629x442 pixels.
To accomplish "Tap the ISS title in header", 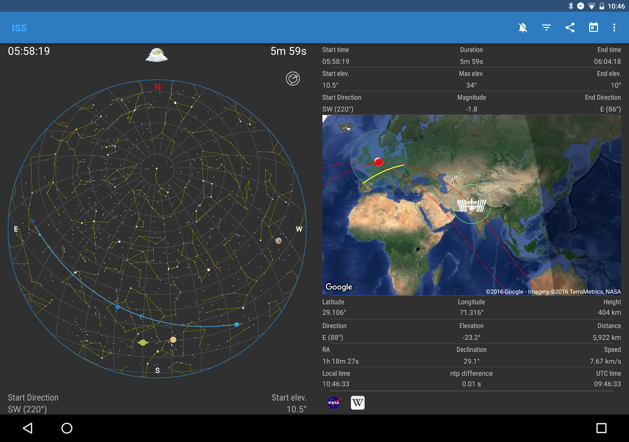I will pos(19,28).
